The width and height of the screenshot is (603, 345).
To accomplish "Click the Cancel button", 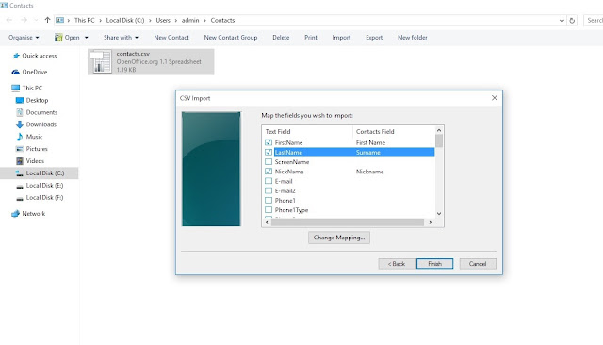I will (x=478, y=264).
